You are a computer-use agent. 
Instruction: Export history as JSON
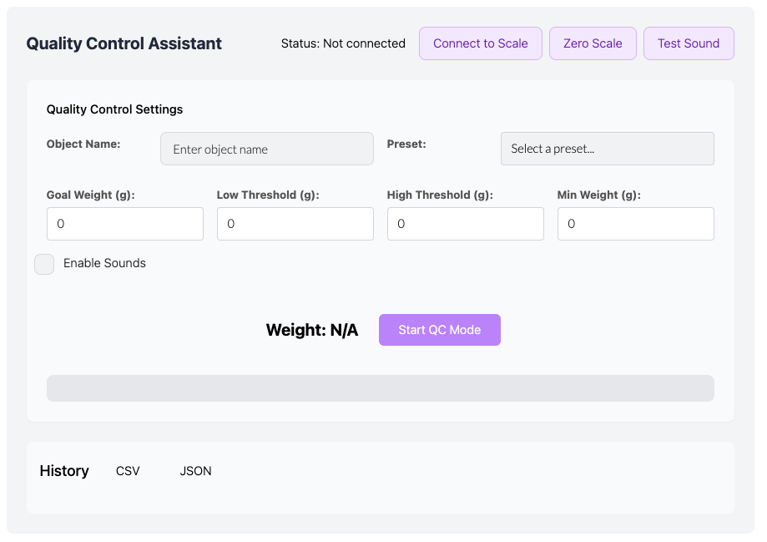[195, 471]
